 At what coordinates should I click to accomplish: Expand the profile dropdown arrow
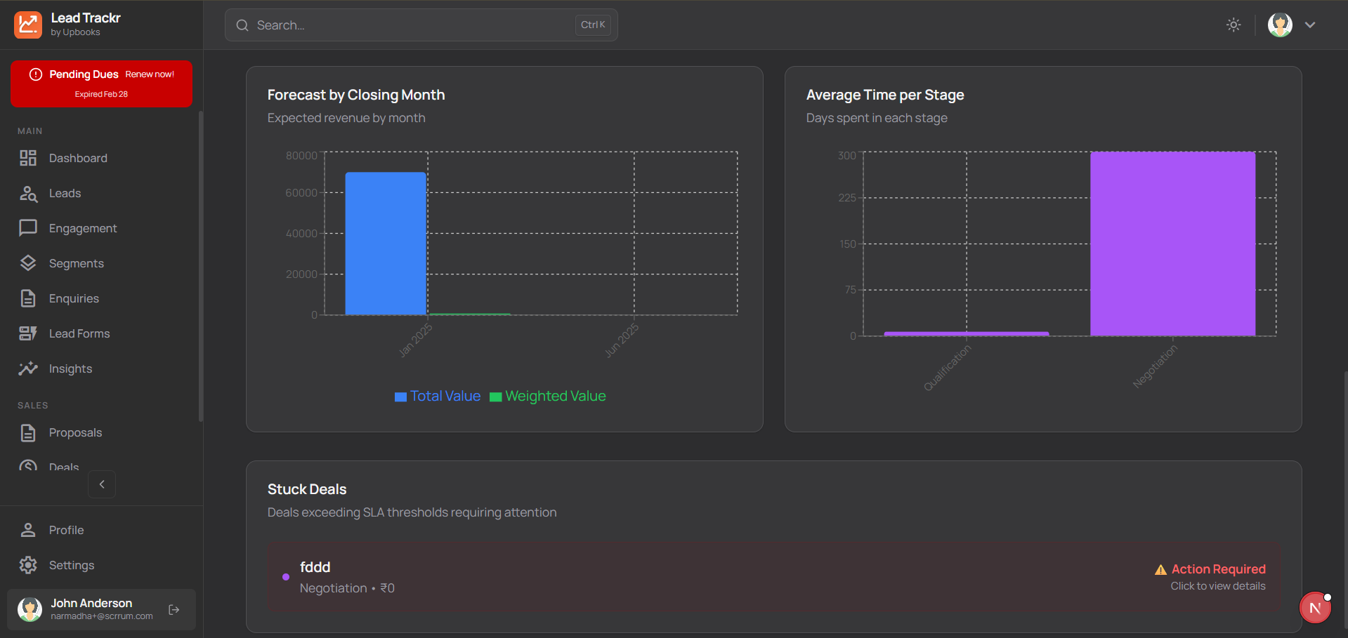[x=1310, y=25]
